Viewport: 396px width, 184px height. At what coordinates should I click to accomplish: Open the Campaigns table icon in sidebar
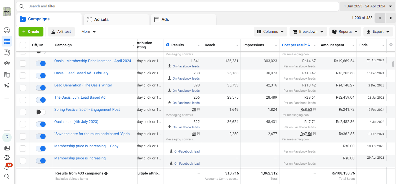tap(7, 41)
